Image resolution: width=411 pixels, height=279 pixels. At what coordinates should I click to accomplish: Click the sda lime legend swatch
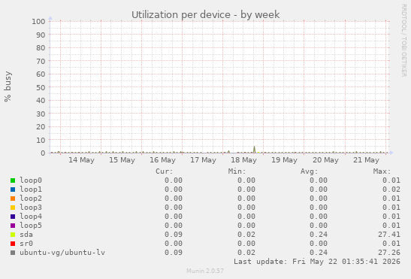point(13,235)
